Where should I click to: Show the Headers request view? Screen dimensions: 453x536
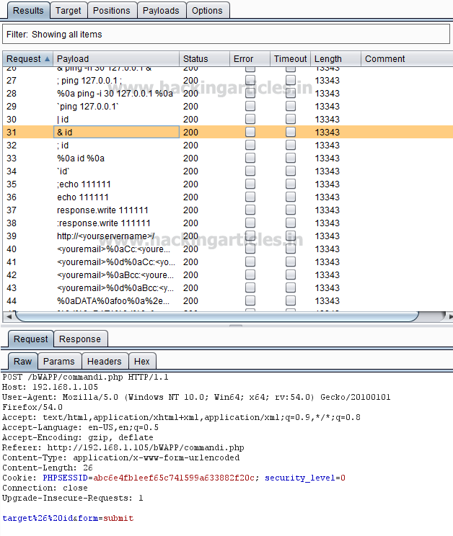click(x=105, y=362)
